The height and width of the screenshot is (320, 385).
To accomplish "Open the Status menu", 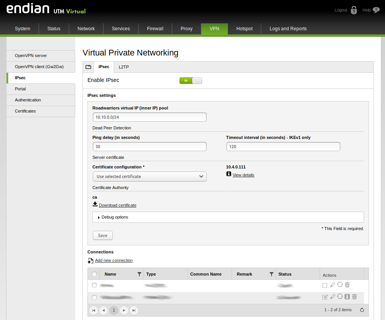I will [54, 29].
